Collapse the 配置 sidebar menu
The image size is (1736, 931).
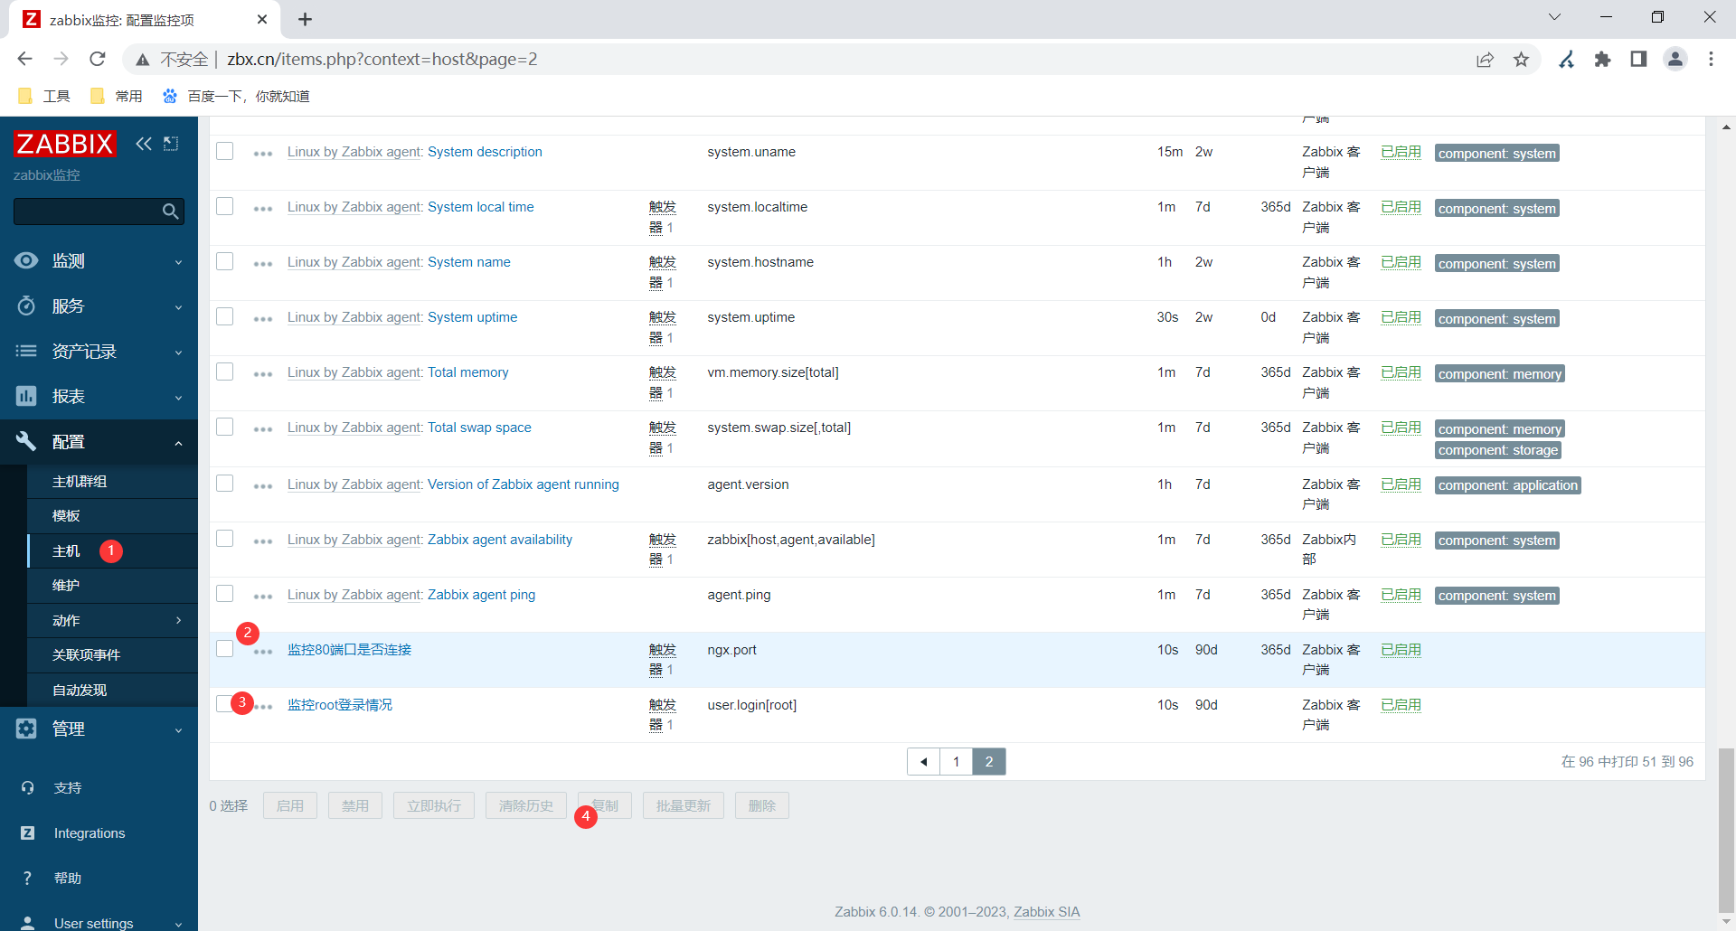tap(99, 442)
